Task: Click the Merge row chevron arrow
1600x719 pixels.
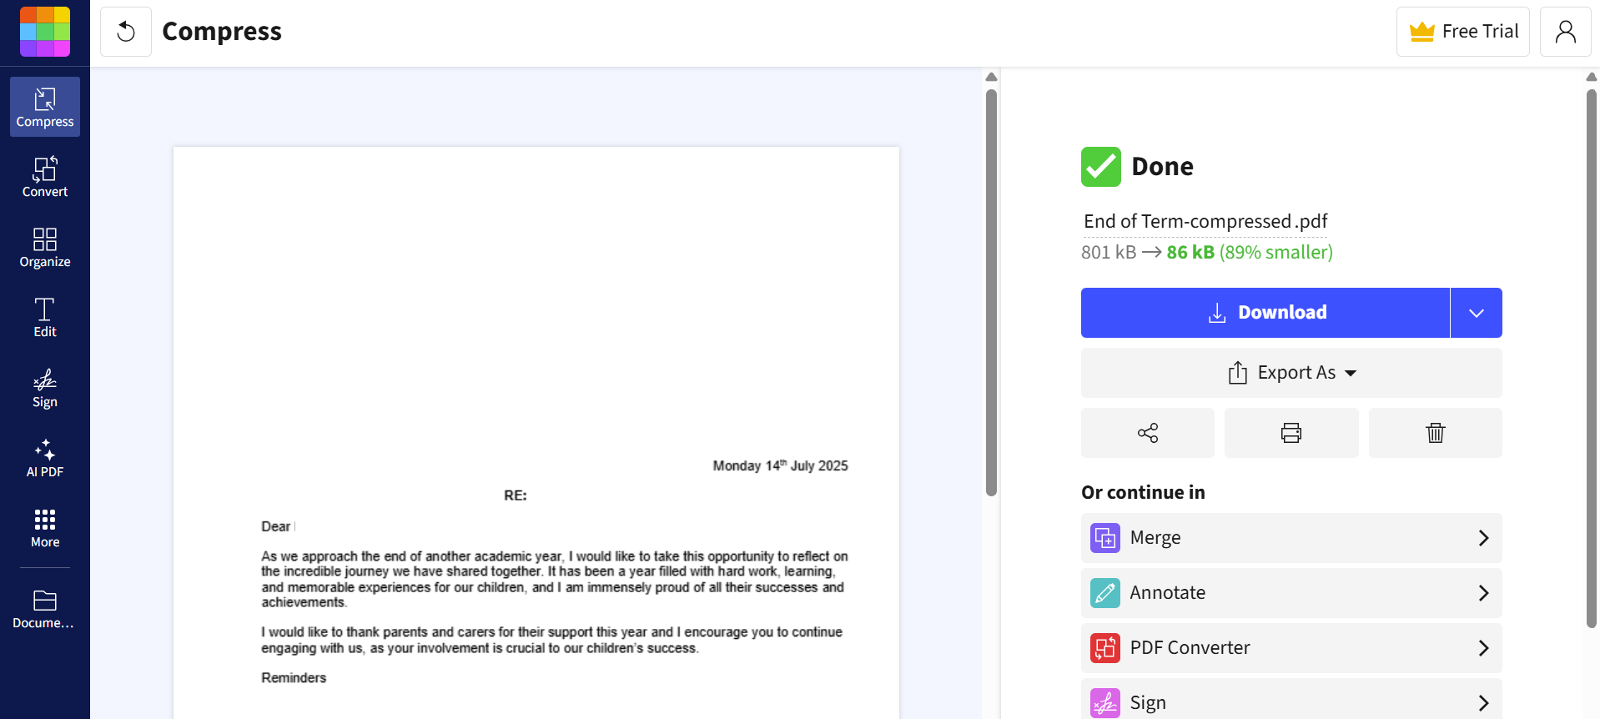Action: click(1483, 538)
